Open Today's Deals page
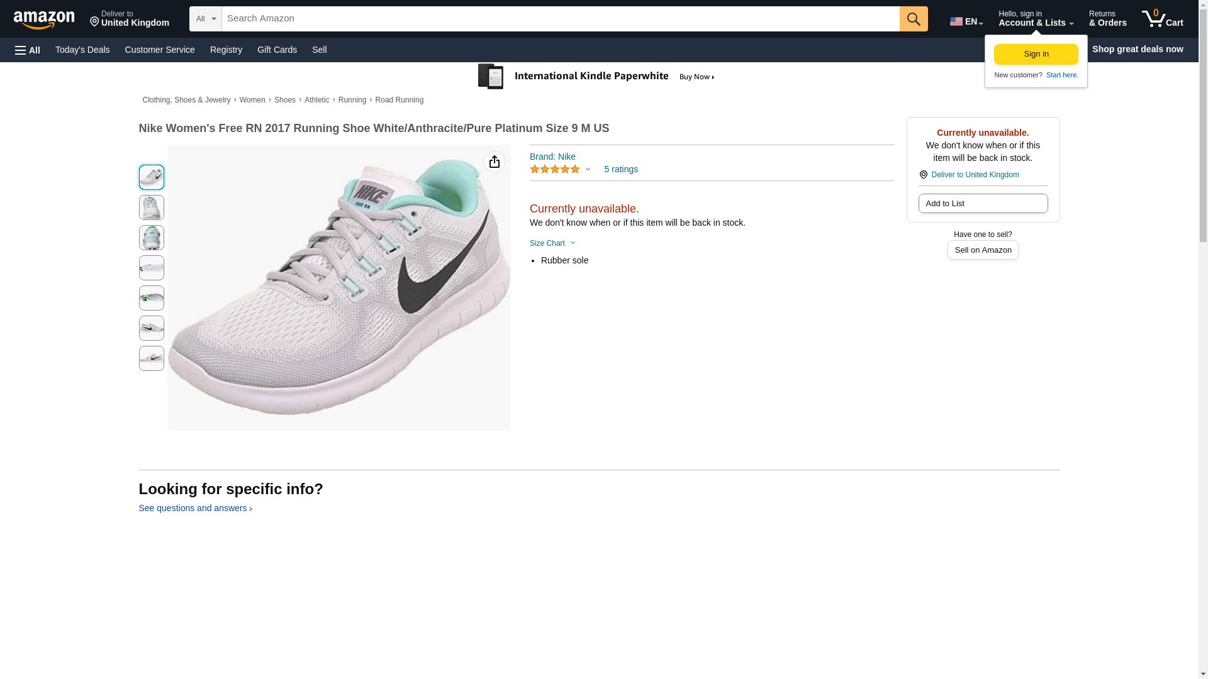Viewport: 1208px width, 679px height. pos(82,50)
